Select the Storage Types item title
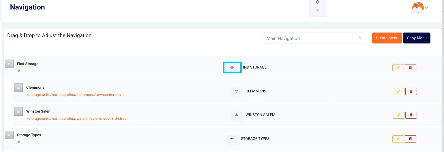The image size is (444, 152). tap(29, 135)
